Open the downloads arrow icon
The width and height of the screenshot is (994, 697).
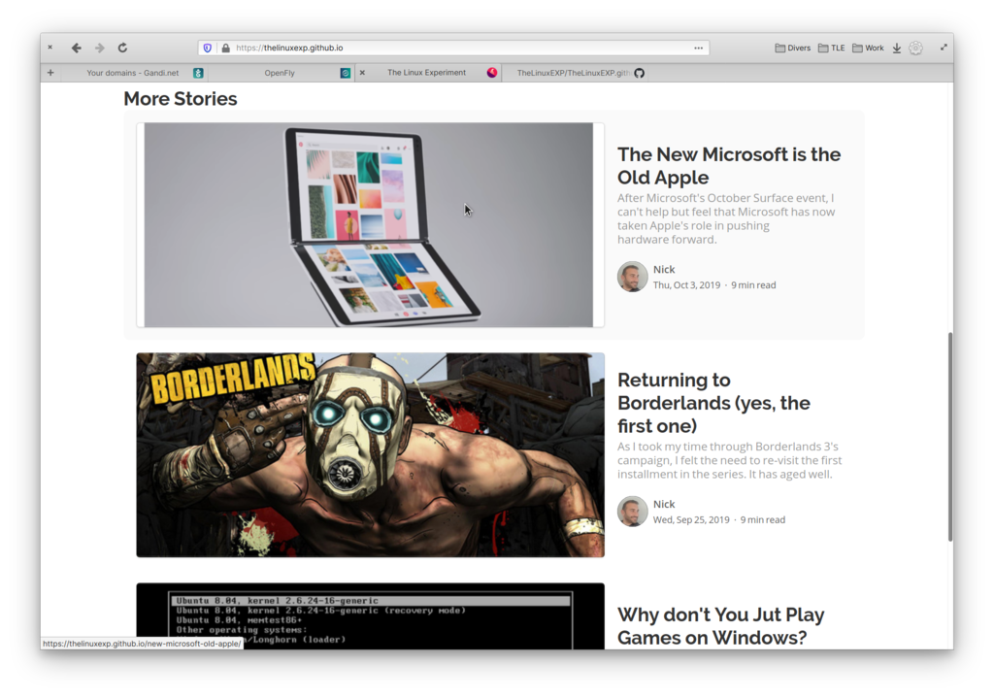point(897,49)
